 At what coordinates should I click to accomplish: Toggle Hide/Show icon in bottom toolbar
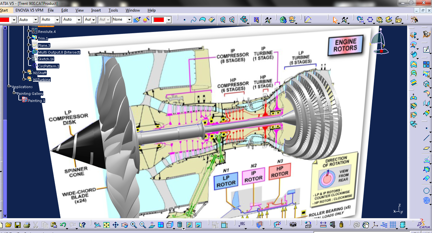[189, 225]
